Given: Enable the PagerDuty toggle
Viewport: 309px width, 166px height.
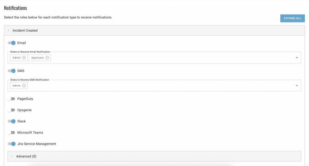Looking at the screenshot, I should [11, 99].
